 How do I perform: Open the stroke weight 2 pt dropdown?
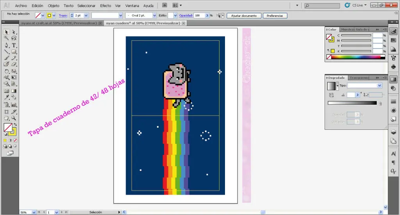pos(86,16)
